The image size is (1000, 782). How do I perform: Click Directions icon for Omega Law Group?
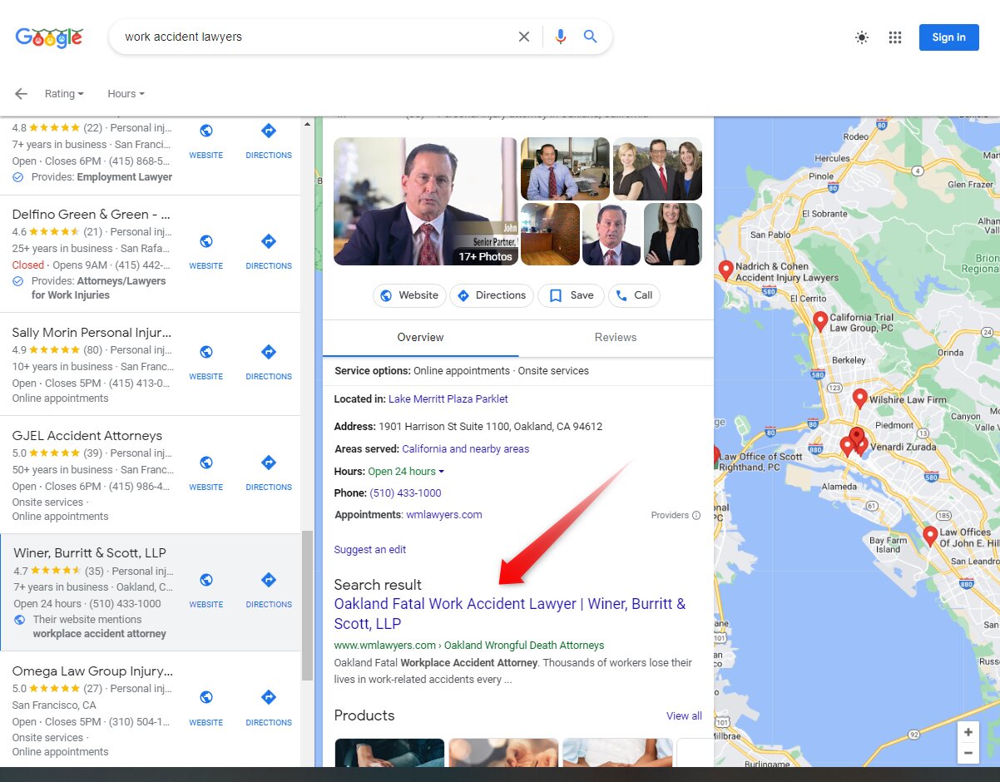pos(268,698)
